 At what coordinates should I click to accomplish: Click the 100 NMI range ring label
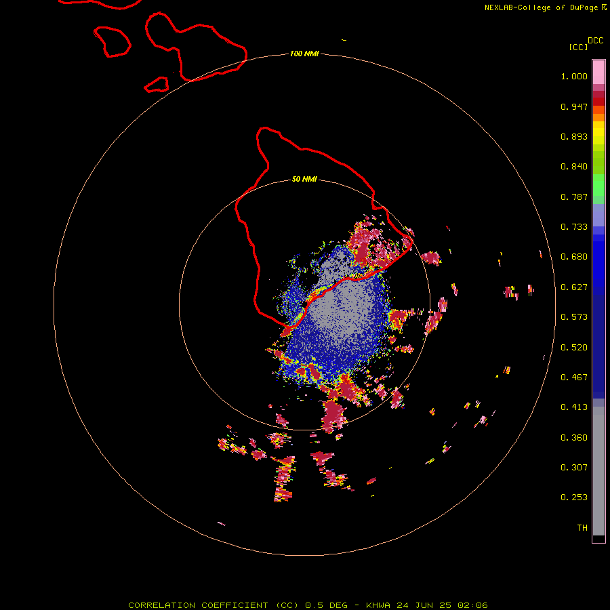pos(304,54)
